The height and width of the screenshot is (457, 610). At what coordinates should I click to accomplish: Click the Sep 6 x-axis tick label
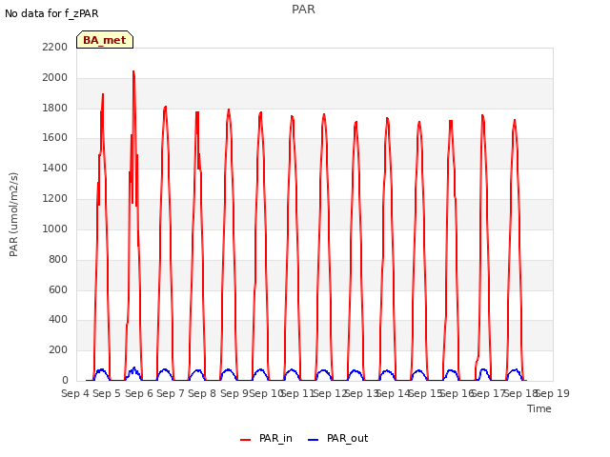tap(139, 393)
